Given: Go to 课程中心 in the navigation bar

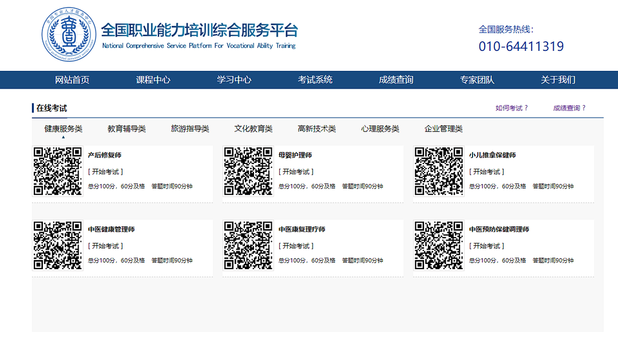Looking at the screenshot, I should click(153, 80).
